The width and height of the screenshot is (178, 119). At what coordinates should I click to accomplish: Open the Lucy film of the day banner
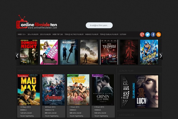139,91
